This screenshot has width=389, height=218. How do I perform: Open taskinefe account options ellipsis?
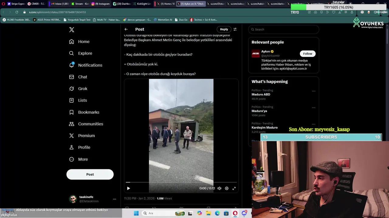coord(115,199)
